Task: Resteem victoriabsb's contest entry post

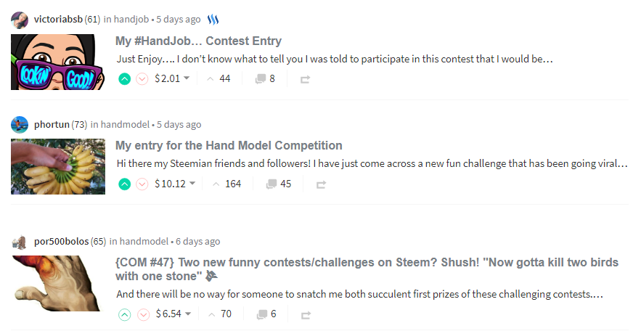Action: (305, 79)
